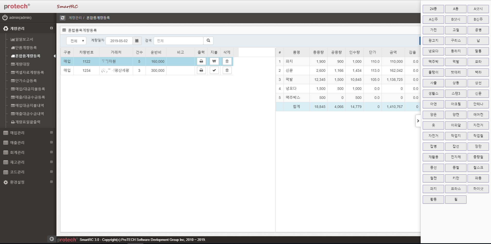The height and width of the screenshot is (244, 491).
Task: Select the 신문 item button
Action: point(478,93)
